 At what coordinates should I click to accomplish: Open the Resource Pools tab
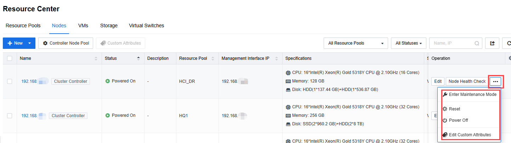pyautogui.click(x=23, y=25)
